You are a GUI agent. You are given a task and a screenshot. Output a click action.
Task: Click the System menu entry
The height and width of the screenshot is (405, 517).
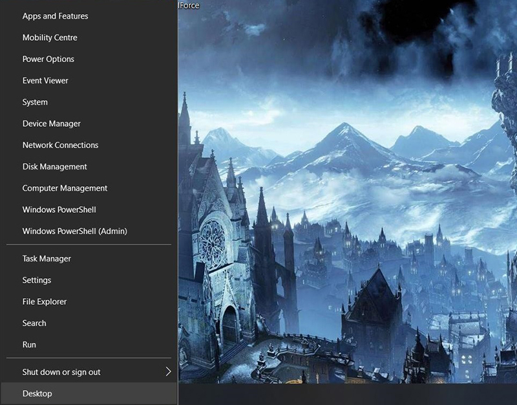tap(35, 102)
